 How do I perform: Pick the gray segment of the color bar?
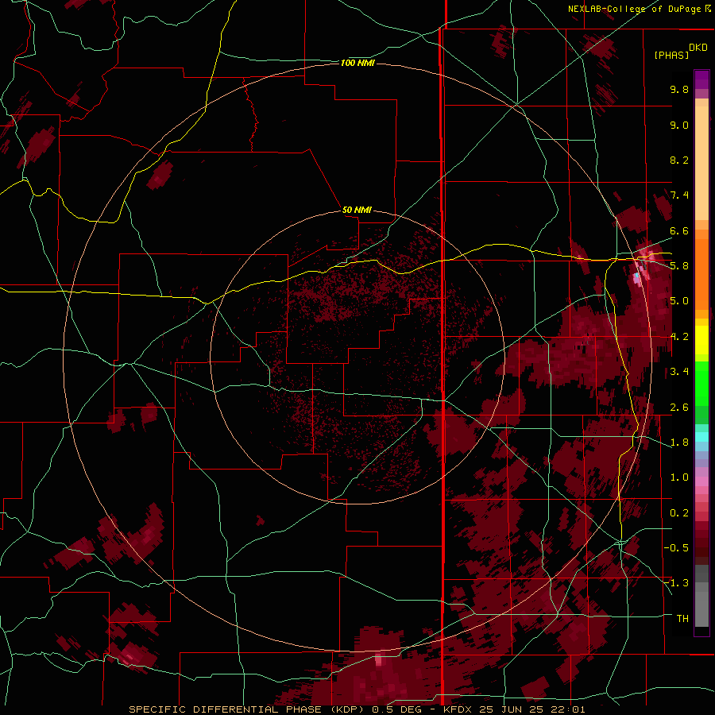[x=701, y=596]
